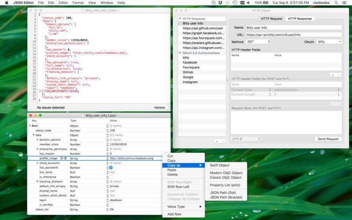This screenshot has height=220, width=352.
Task: Open the Copy as submenu item
Action: tap(183, 165)
